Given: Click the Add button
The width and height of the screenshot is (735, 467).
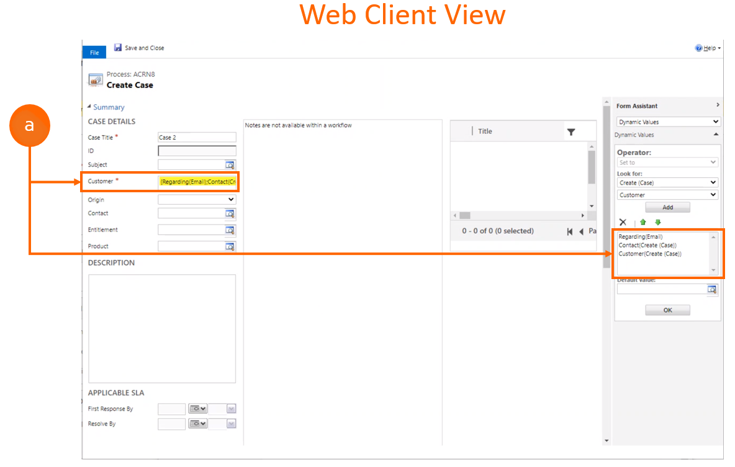Looking at the screenshot, I should pyautogui.click(x=667, y=207).
